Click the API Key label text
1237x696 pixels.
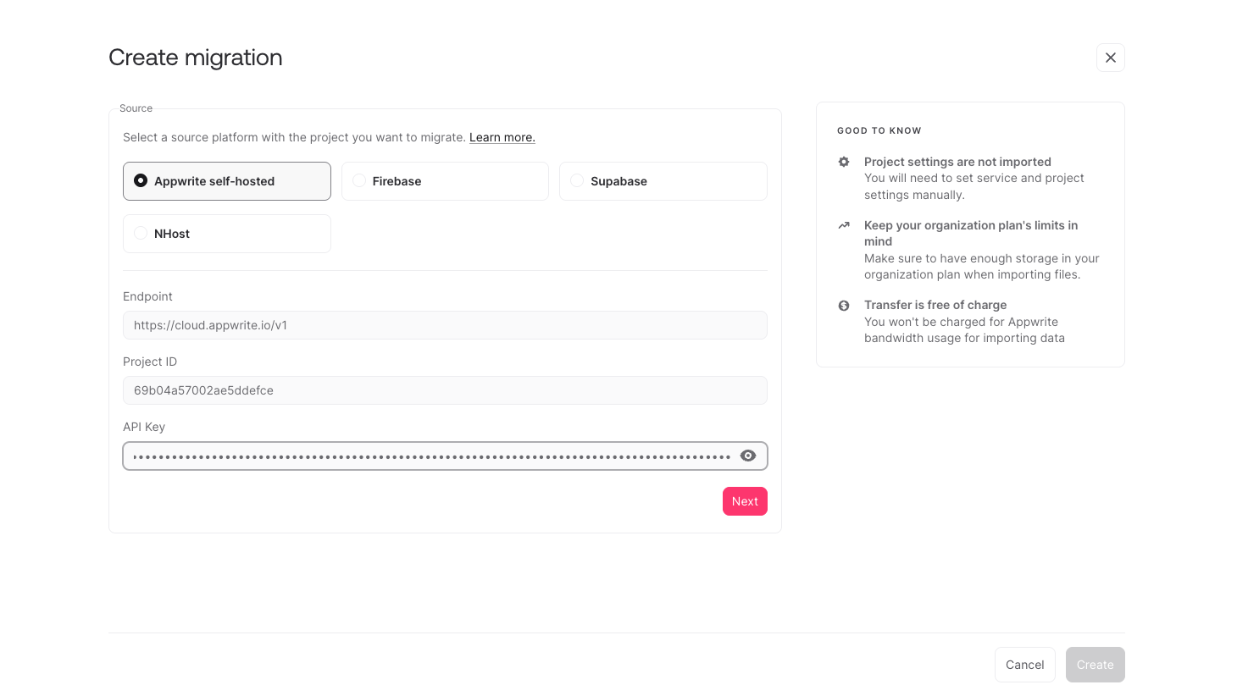click(x=144, y=427)
